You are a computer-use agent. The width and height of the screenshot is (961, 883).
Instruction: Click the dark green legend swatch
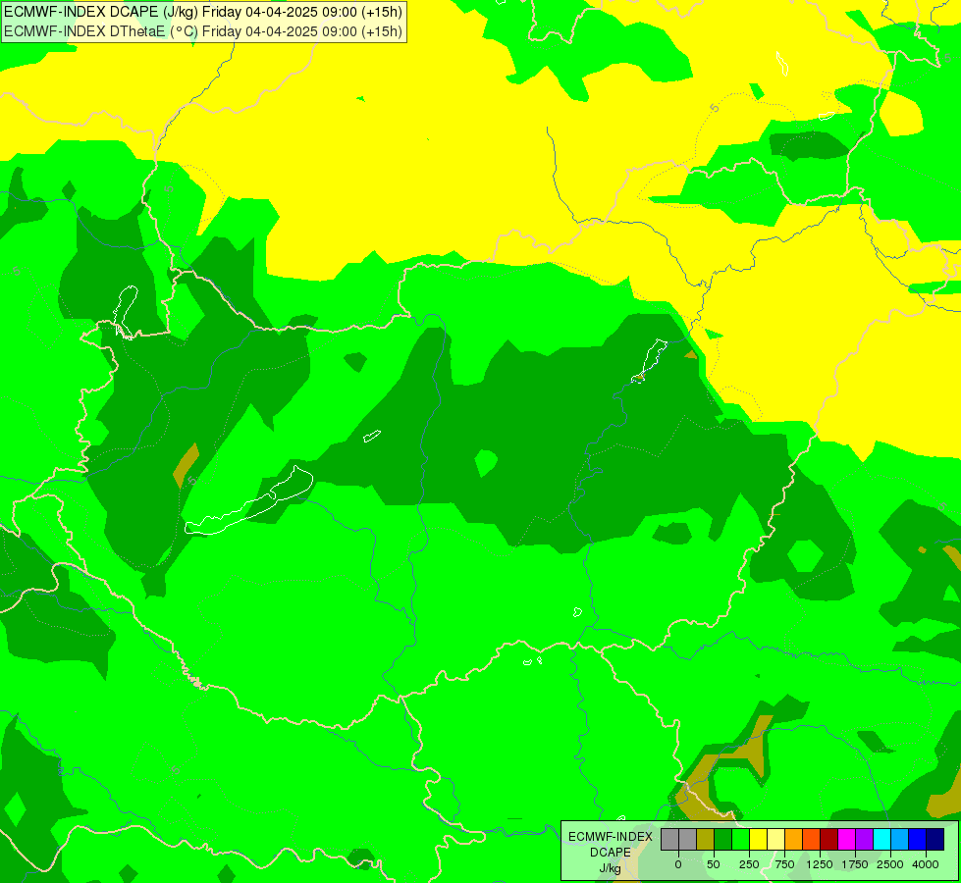(722, 840)
